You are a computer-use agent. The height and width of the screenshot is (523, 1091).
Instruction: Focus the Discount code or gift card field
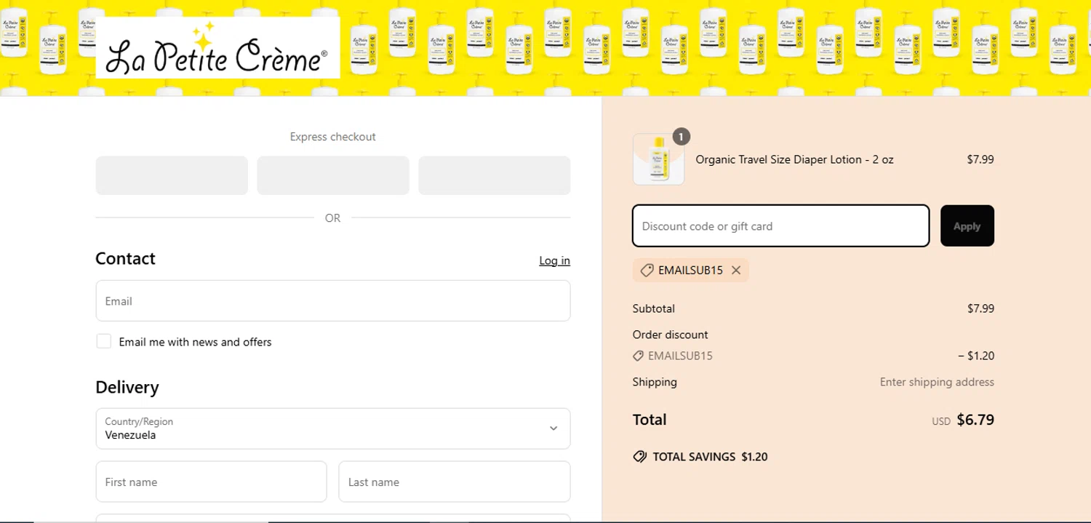(780, 225)
